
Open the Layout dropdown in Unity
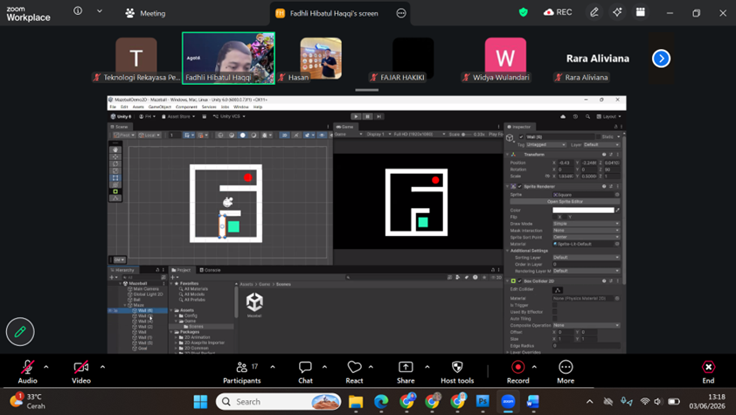click(x=608, y=116)
